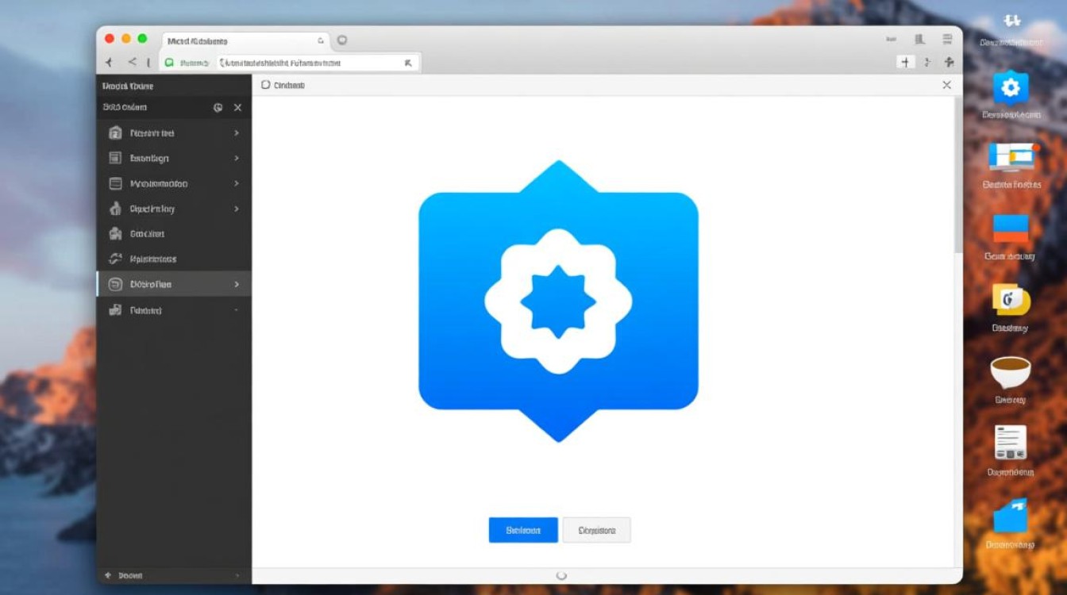1067x595 pixels.
Task: Click into the browser address bar field
Action: point(310,63)
